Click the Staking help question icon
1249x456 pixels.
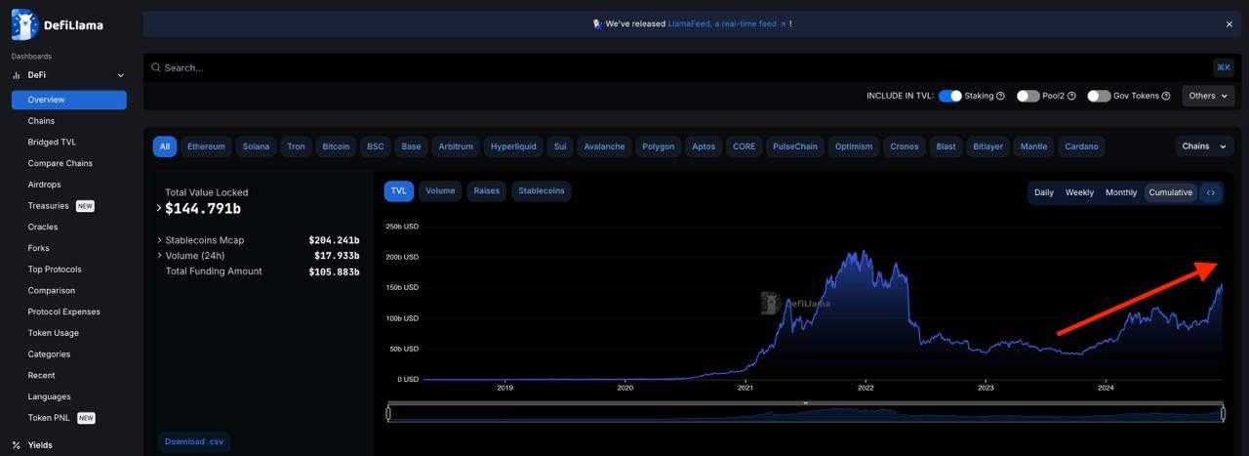[x=1000, y=96]
